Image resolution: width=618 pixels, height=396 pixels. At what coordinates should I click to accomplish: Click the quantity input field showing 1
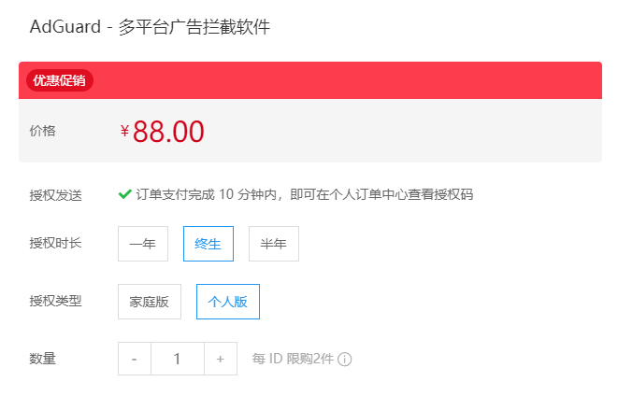point(178,359)
